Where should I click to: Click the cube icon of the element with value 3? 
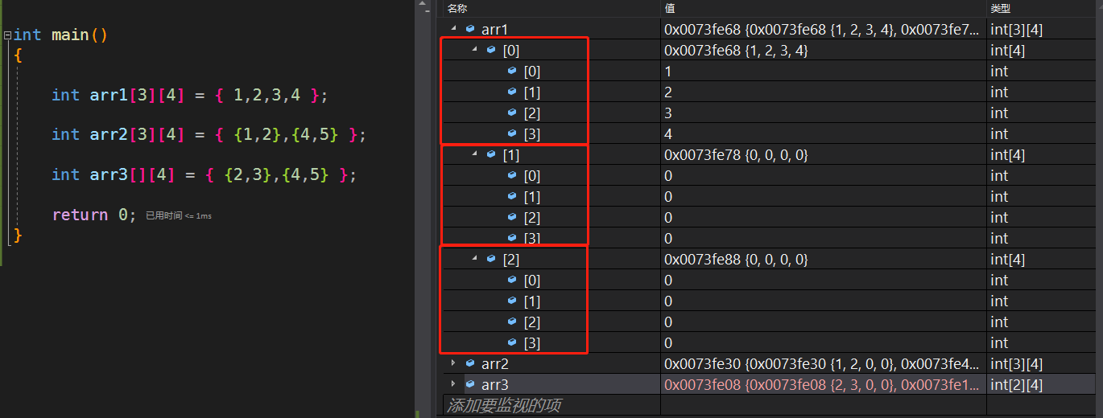click(x=512, y=113)
